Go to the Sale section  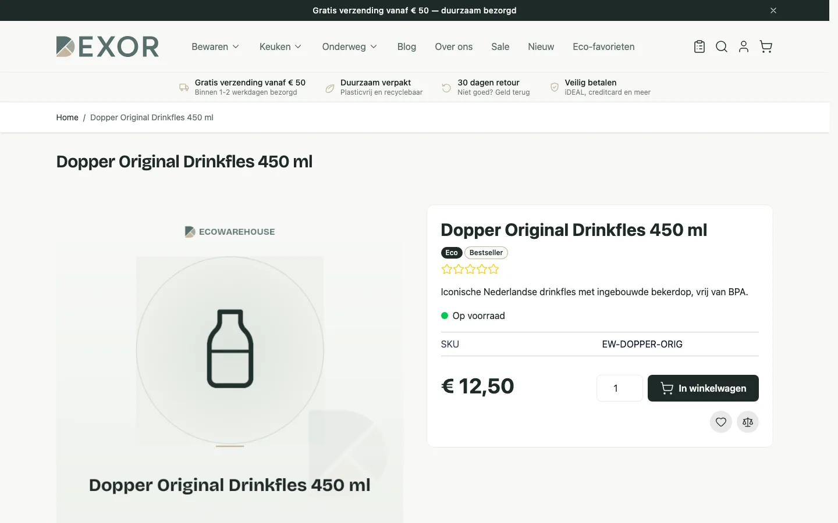click(500, 46)
